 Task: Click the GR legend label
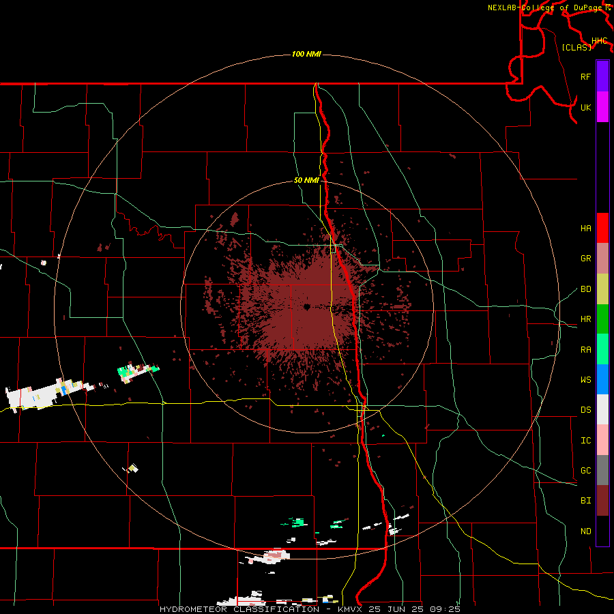(x=586, y=259)
